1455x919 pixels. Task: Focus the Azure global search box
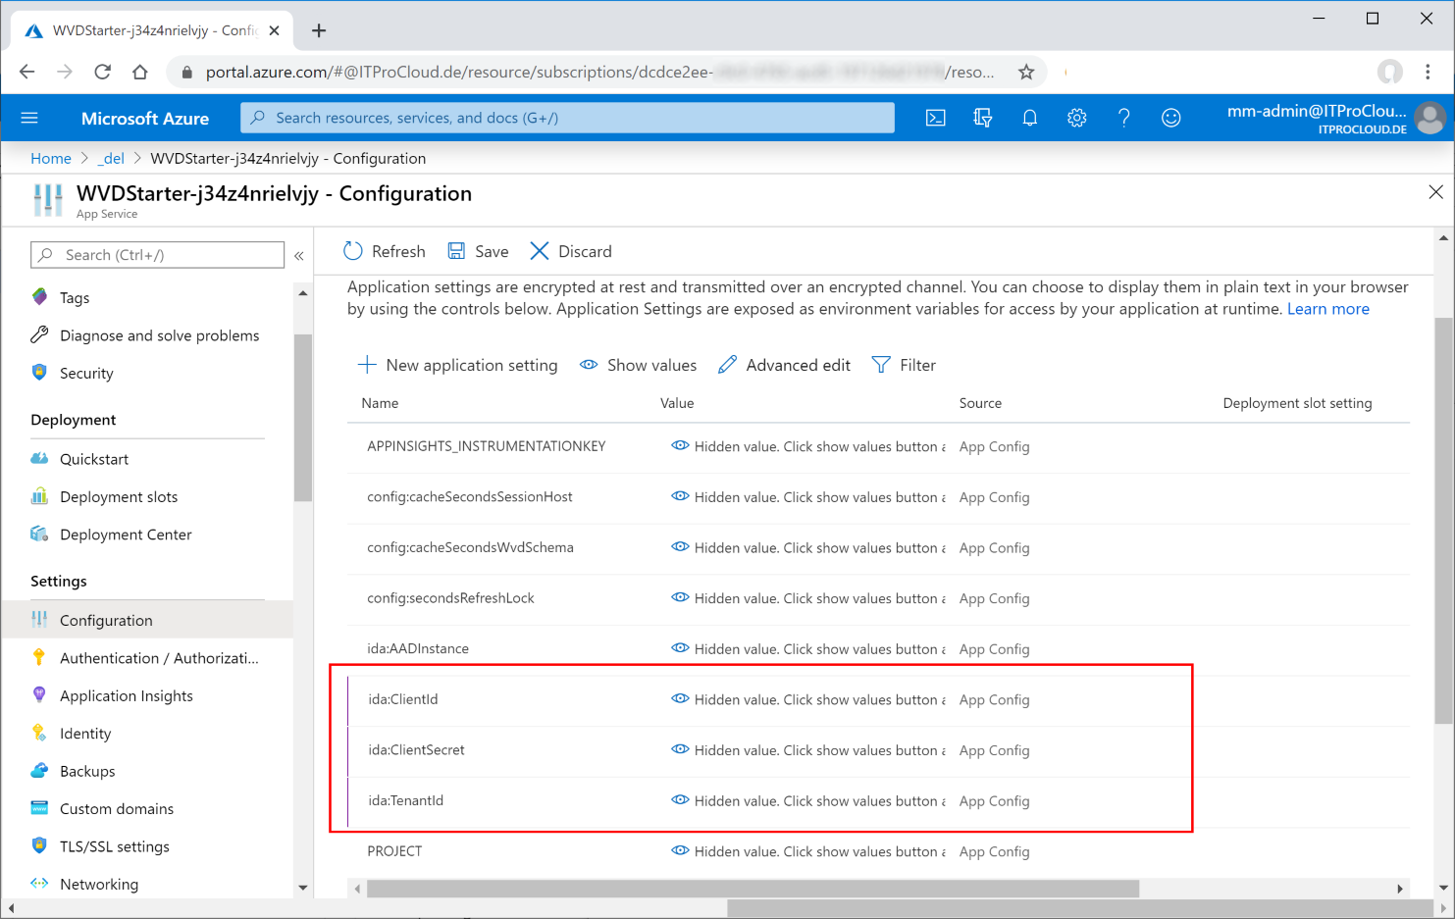(x=568, y=118)
